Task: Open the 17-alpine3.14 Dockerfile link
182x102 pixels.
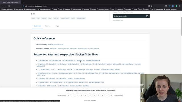Action: click(43, 61)
